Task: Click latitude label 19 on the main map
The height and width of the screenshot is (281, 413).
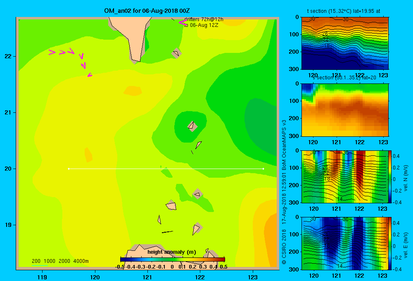Action: (x=8, y=225)
